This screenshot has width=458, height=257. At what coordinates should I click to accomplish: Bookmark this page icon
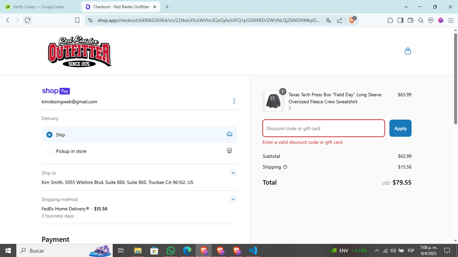point(77,20)
